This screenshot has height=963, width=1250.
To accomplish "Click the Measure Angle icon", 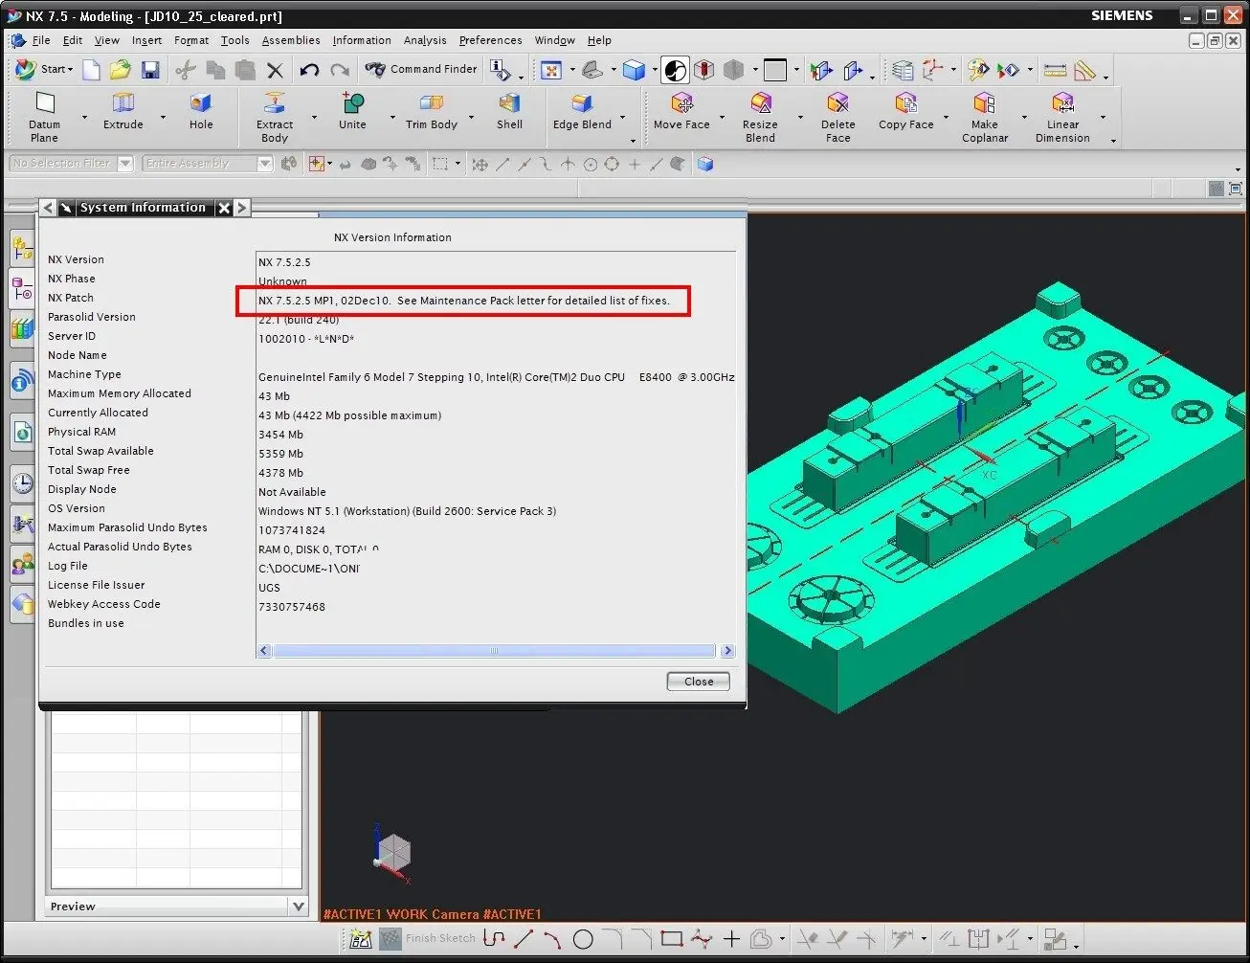I will 1084,70.
